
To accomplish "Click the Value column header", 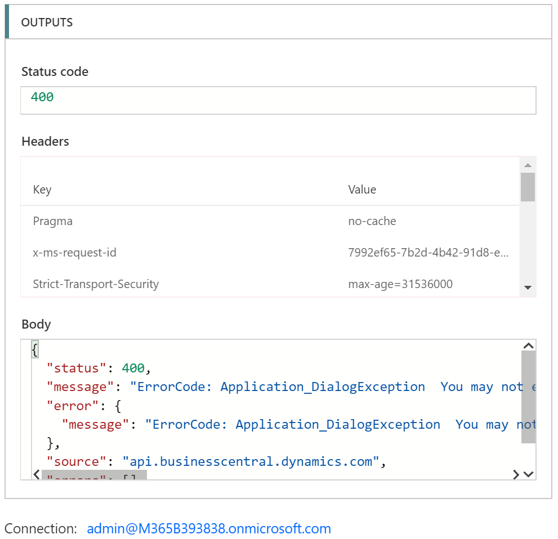I will click(x=362, y=190).
